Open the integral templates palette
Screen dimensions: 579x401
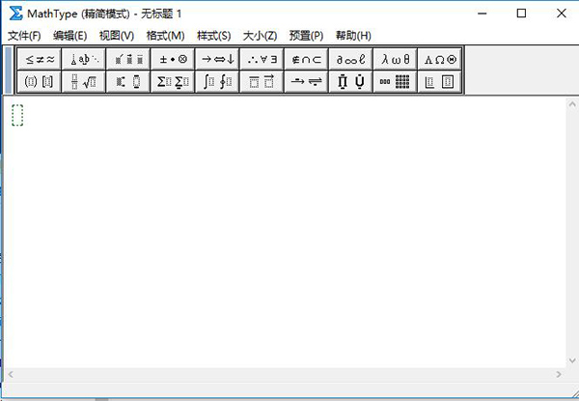click(217, 82)
